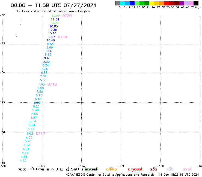Click the longitude axis label -174

[x=81, y=166]
